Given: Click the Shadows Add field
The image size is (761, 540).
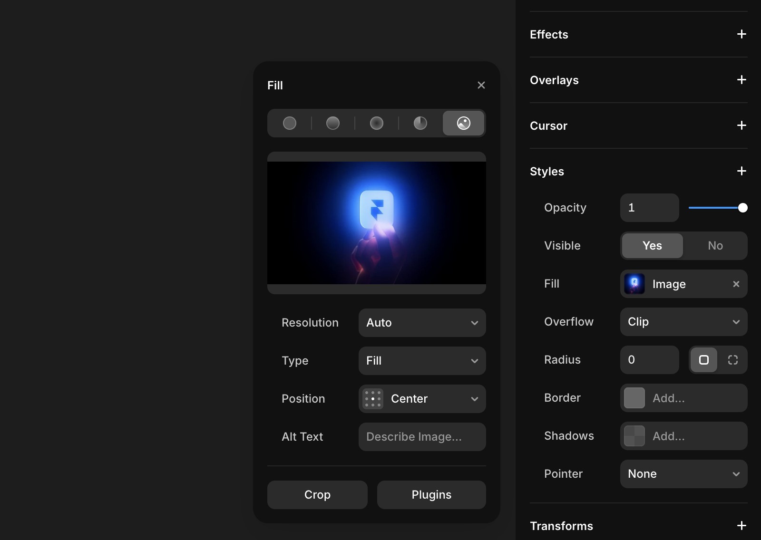Looking at the screenshot, I should coord(684,436).
